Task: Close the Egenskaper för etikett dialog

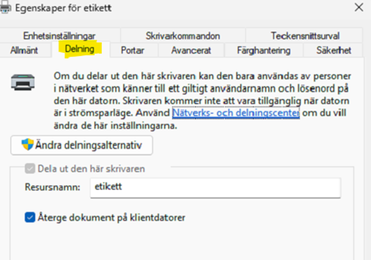Action: (359, 8)
